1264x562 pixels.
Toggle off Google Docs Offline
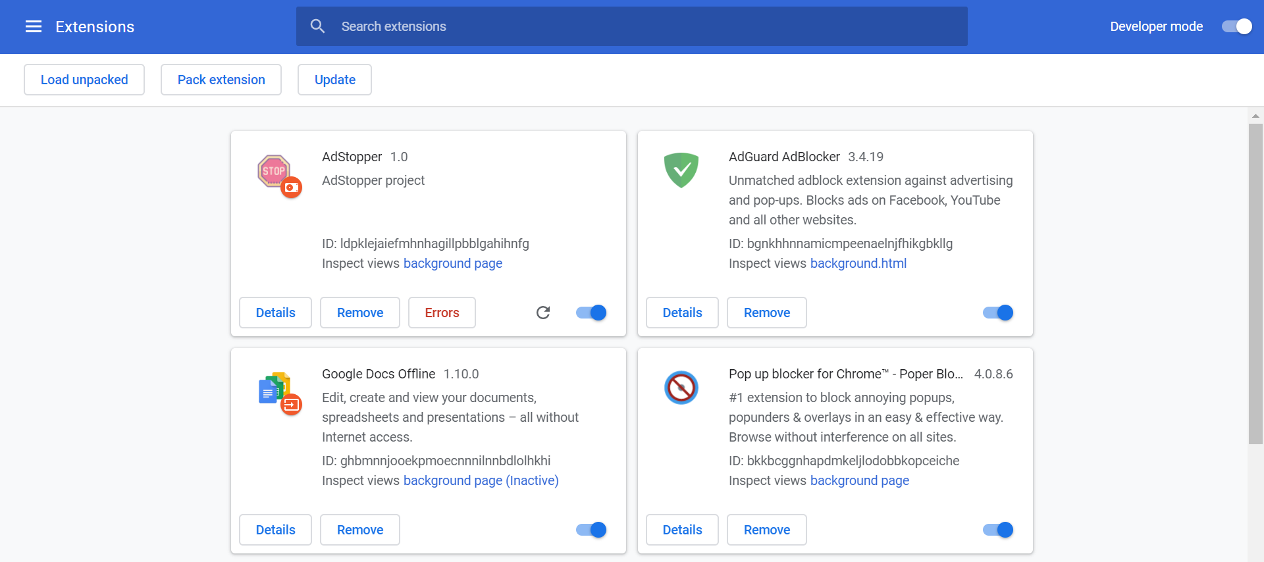pos(591,530)
